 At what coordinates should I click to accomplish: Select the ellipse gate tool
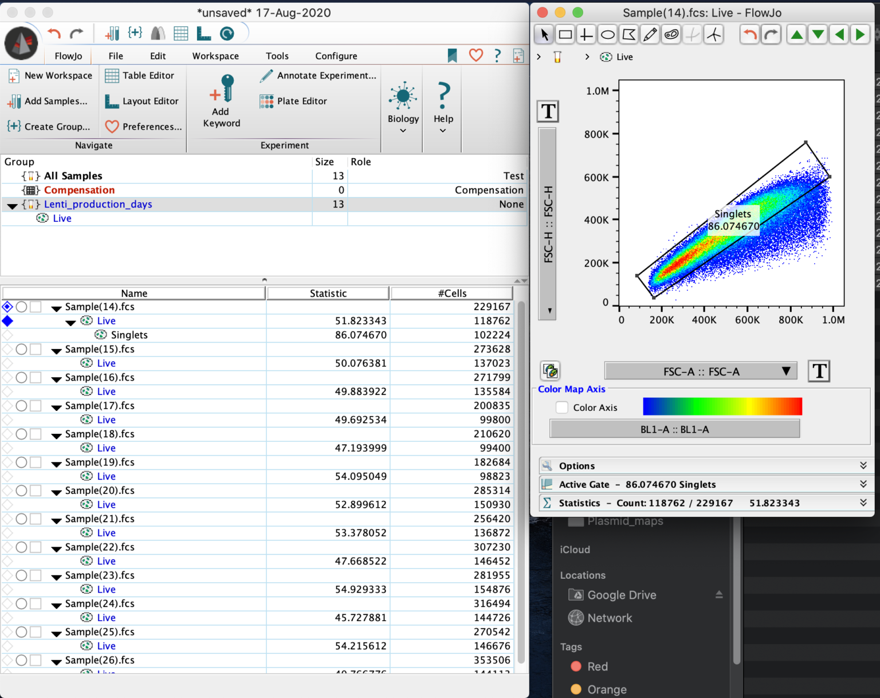(607, 35)
